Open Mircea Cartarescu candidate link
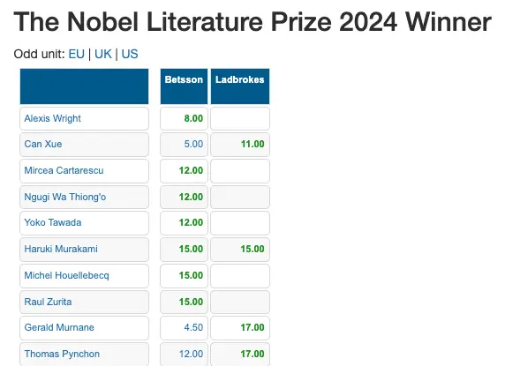 [x=64, y=170]
